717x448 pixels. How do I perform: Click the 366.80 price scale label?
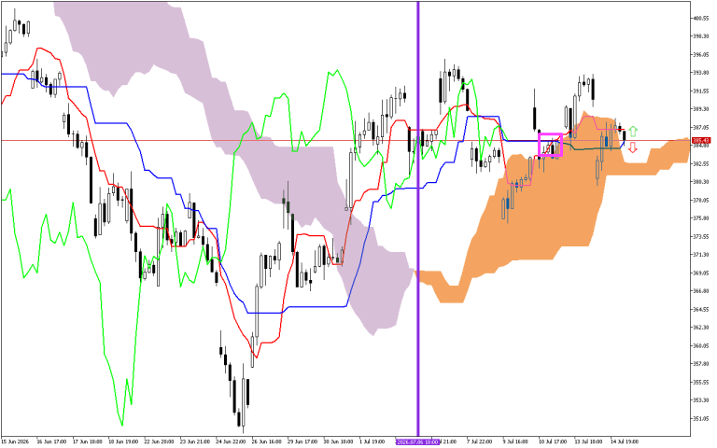(x=701, y=291)
